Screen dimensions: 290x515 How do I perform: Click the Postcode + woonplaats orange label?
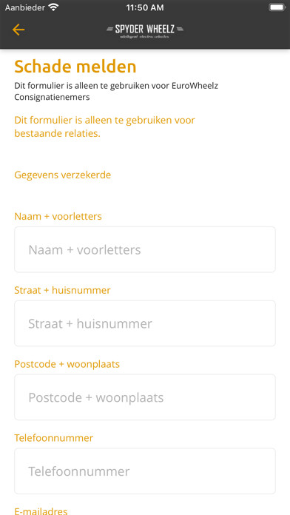pos(67,364)
